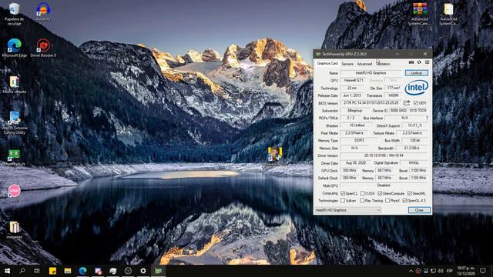Switch to the Validation tab
This screenshot has width=493, height=277.
[384, 64]
